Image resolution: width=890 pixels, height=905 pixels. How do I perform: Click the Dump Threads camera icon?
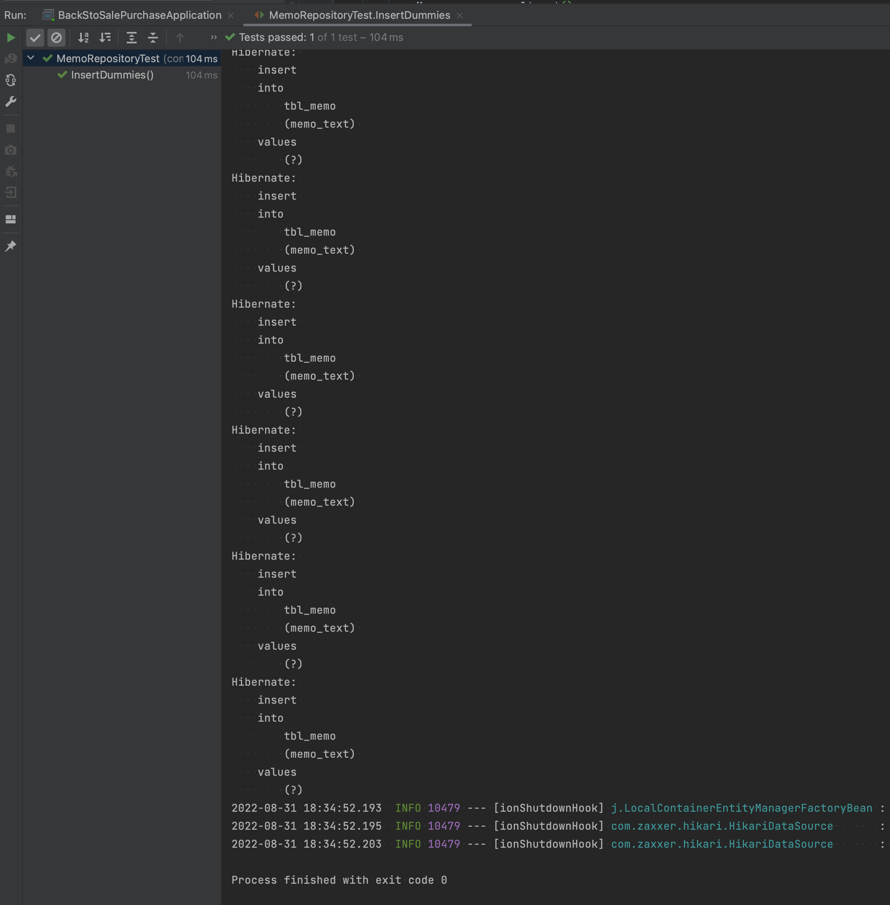tap(11, 150)
